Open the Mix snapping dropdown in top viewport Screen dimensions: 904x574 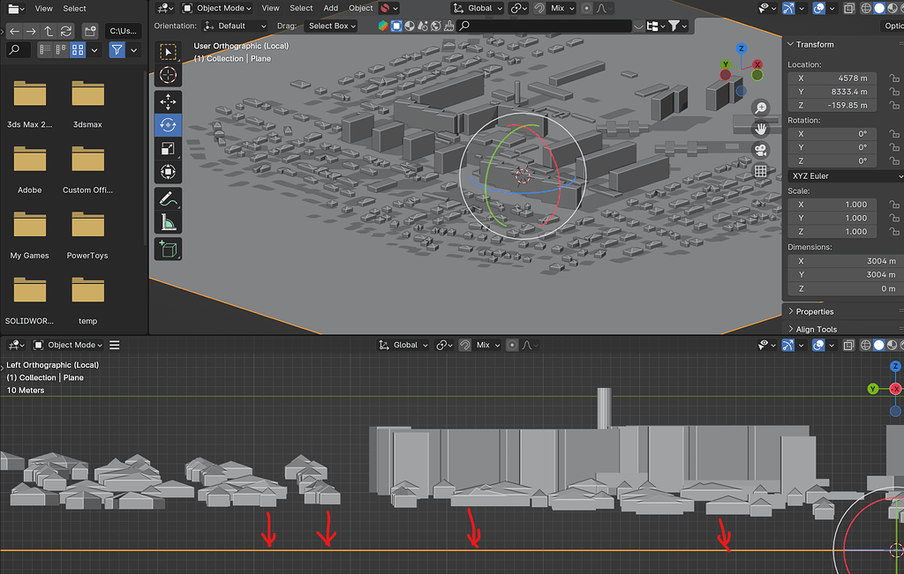pos(562,8)
